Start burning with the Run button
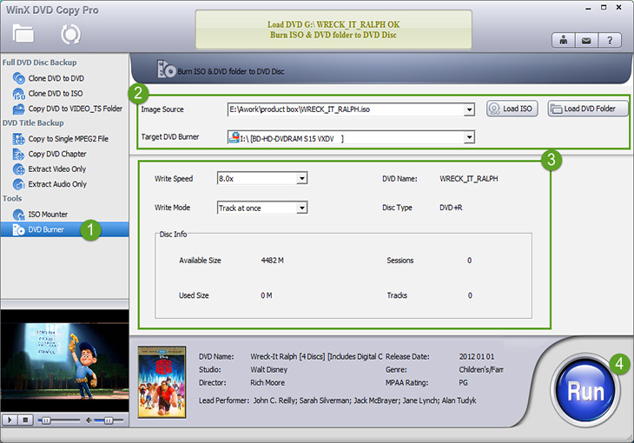Screen dimensions: 634x443 586,390
